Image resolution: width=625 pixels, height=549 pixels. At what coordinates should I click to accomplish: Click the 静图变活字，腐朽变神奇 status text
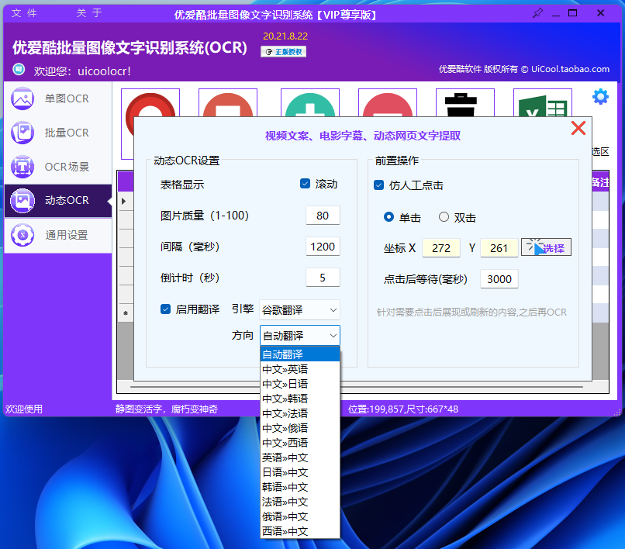[167, 409]
